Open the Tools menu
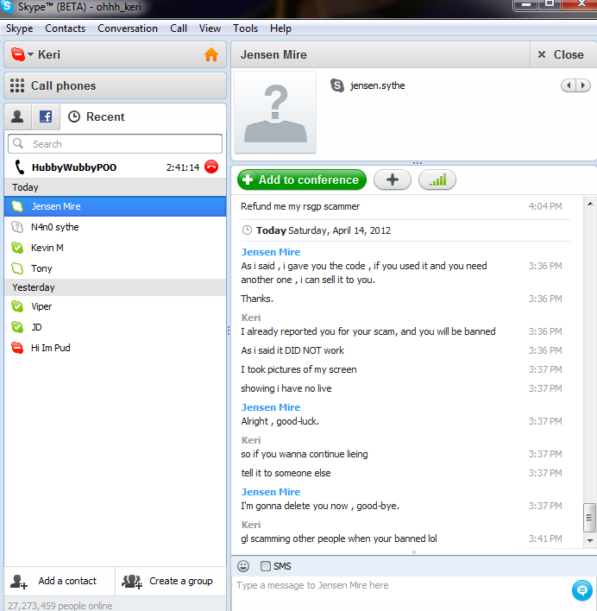This screenshot has height=611, width=597. (x=245, y=28)
